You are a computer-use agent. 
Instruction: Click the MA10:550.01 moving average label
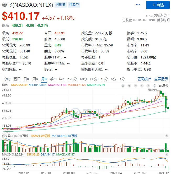pyautogui.click(x=38, y=85)
